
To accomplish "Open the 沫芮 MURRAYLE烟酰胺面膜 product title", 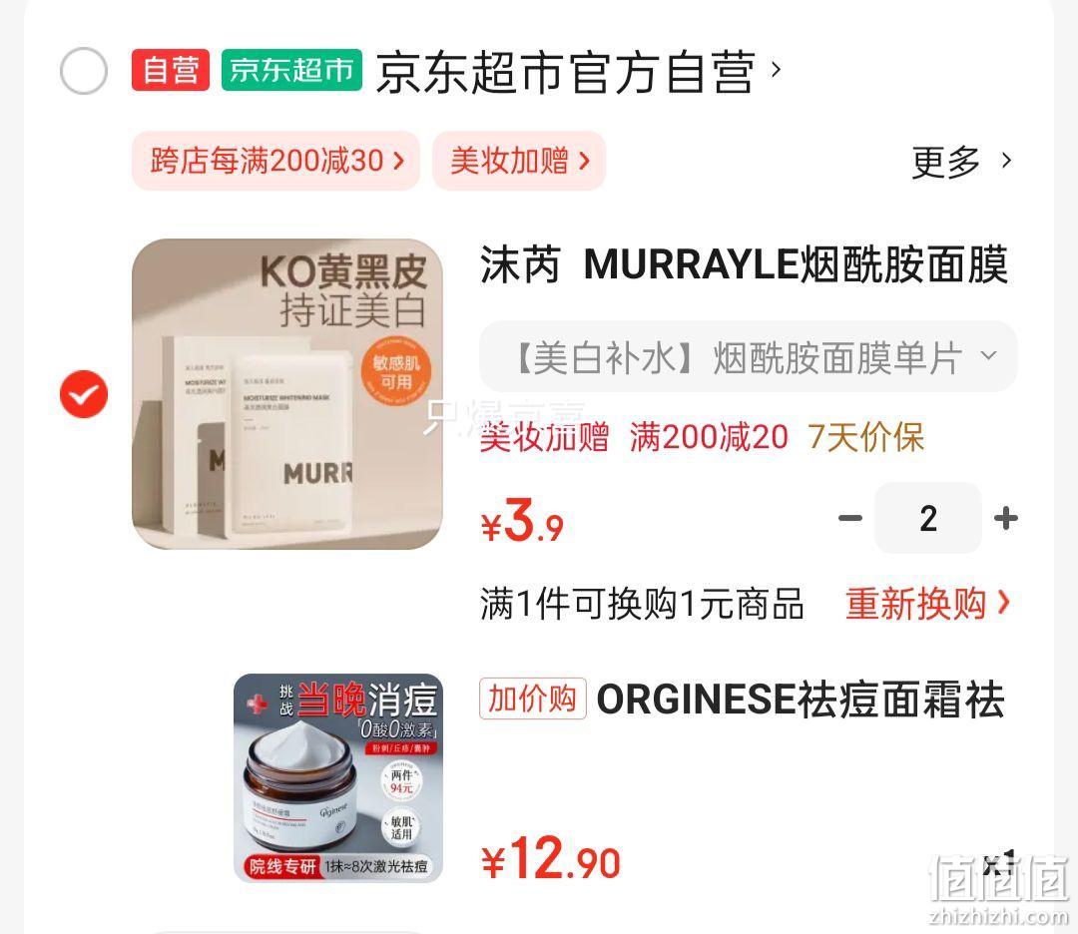I will click(x=744, y=264).
